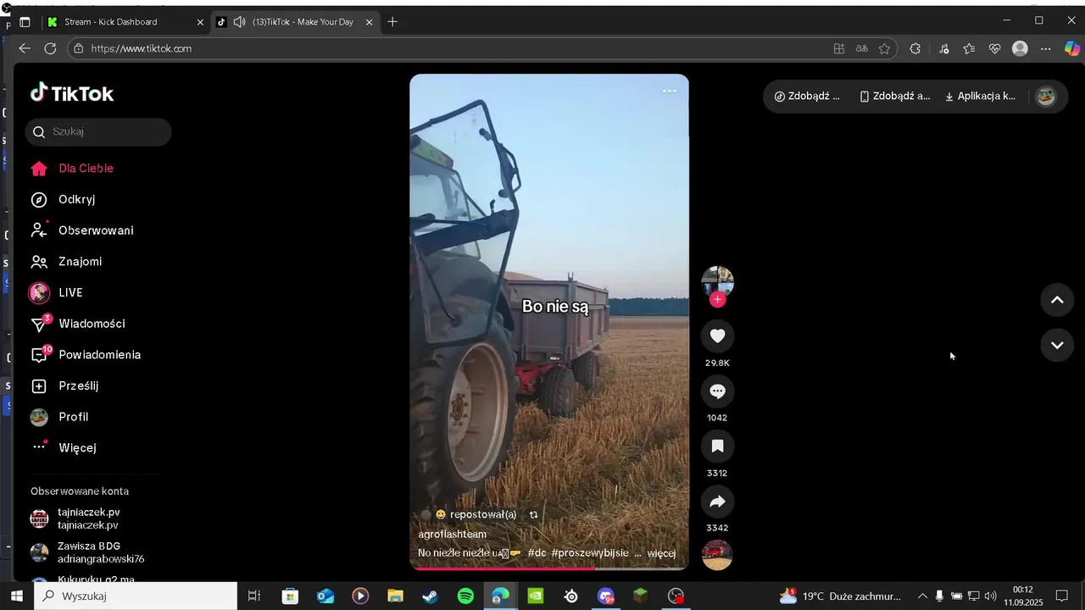Image resolution: width=1085 pixels, height=610 pixels.
Task: Open media control music note icon
Action: [x=944, y=49]
